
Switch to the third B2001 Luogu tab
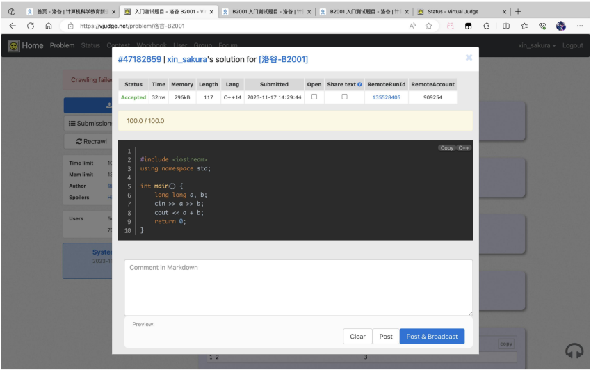[266, 12]
